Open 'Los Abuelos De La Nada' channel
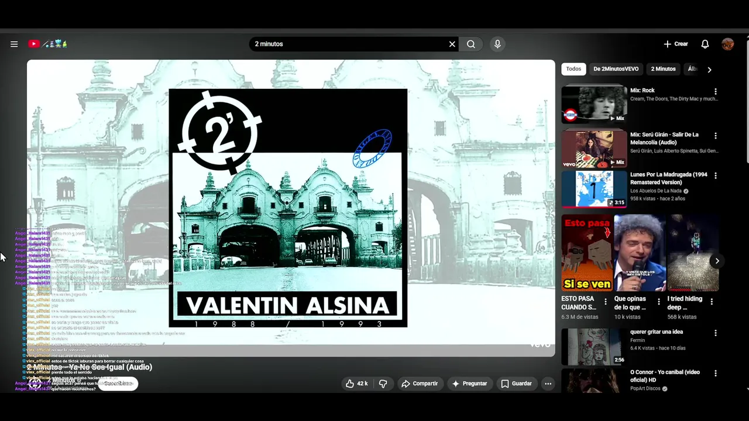Viewport: 749px width, 421px height. point(657,191)
